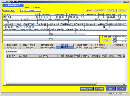
Task: Click the 被扶養者番号 input box
Action: (21, 52)
